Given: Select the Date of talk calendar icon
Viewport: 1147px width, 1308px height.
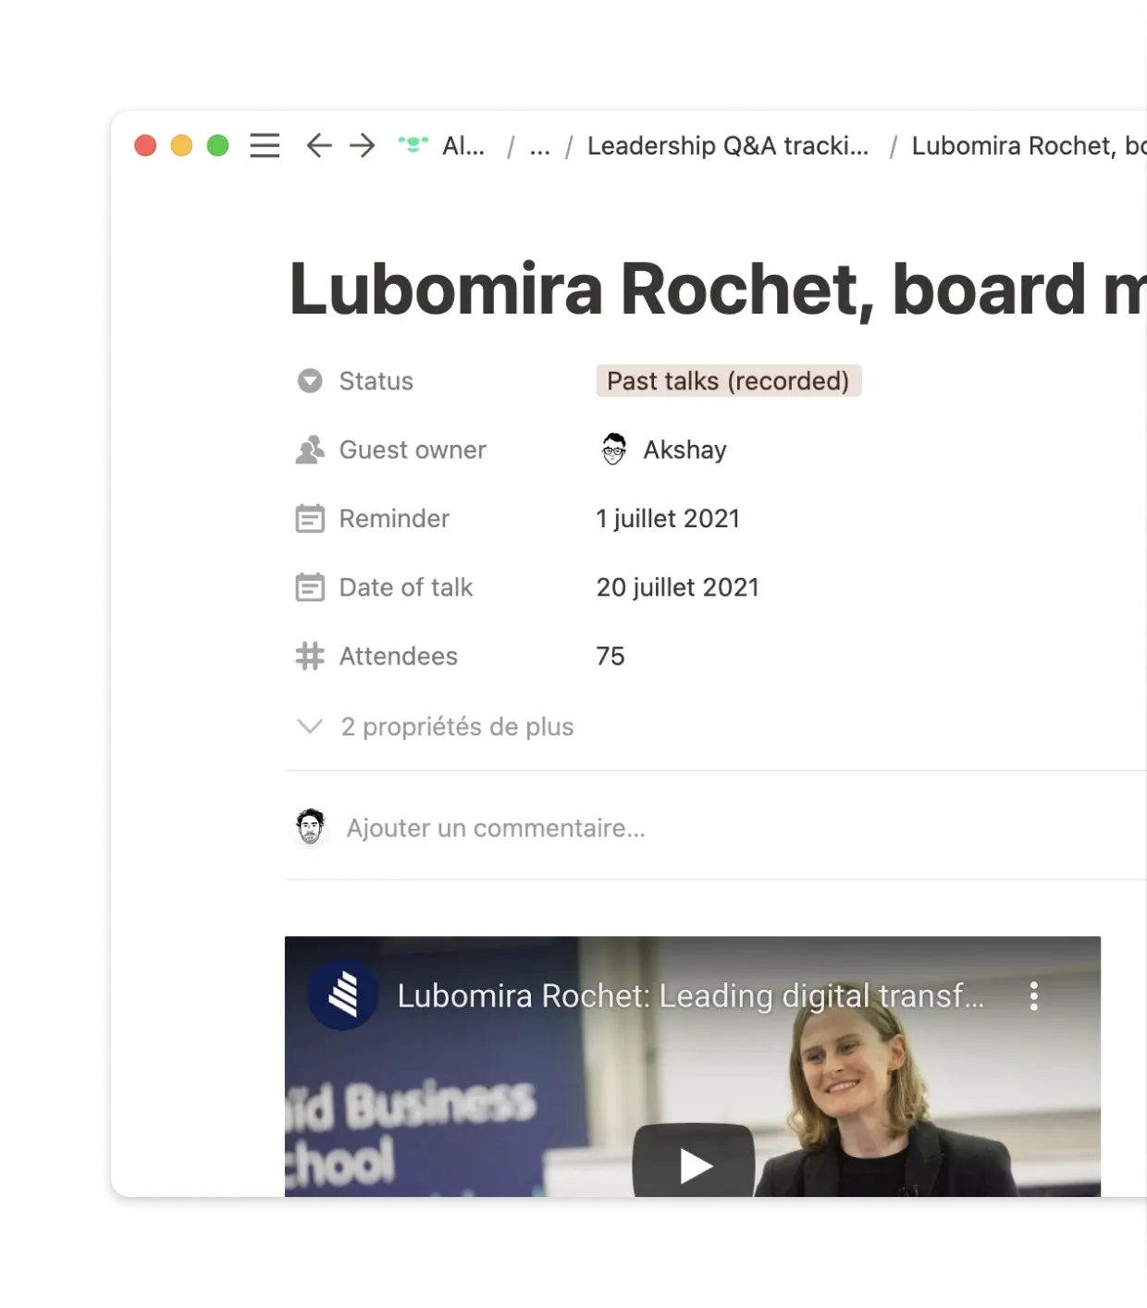Looking at the screenshot, I should (x=310, y=586).
